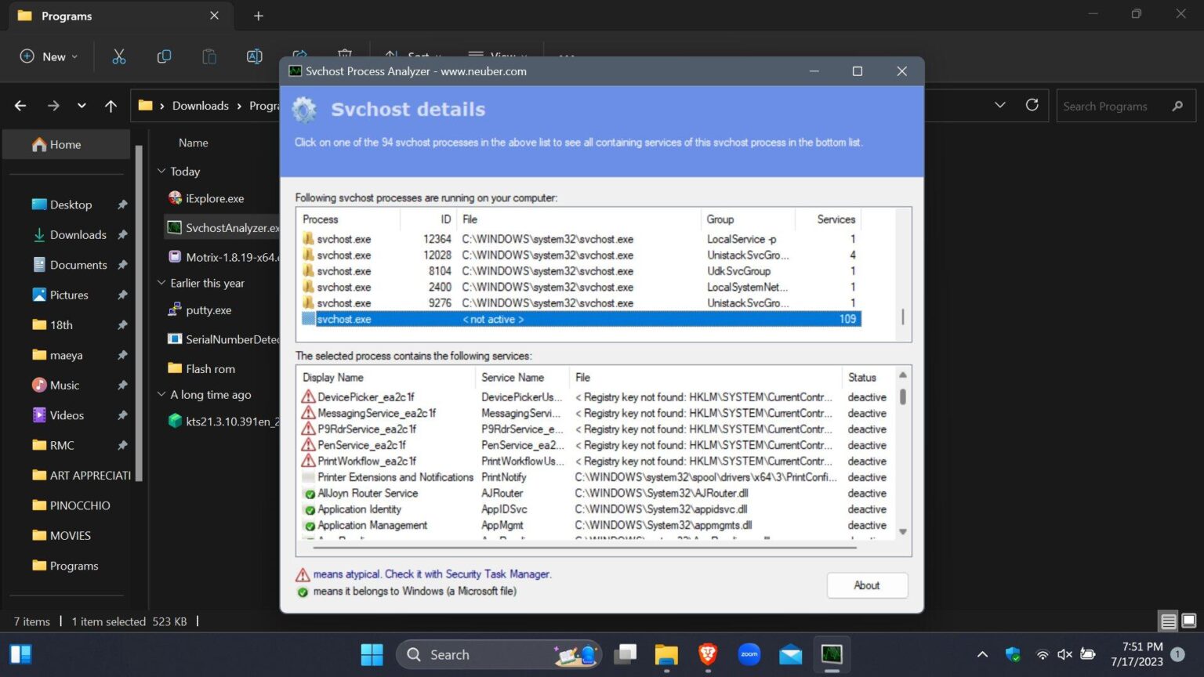This screenshot has height=677, width=1204.
Task: Click the warning triangle beside DevicePicker_ea2c1f
Action: (x=306, y=396)
